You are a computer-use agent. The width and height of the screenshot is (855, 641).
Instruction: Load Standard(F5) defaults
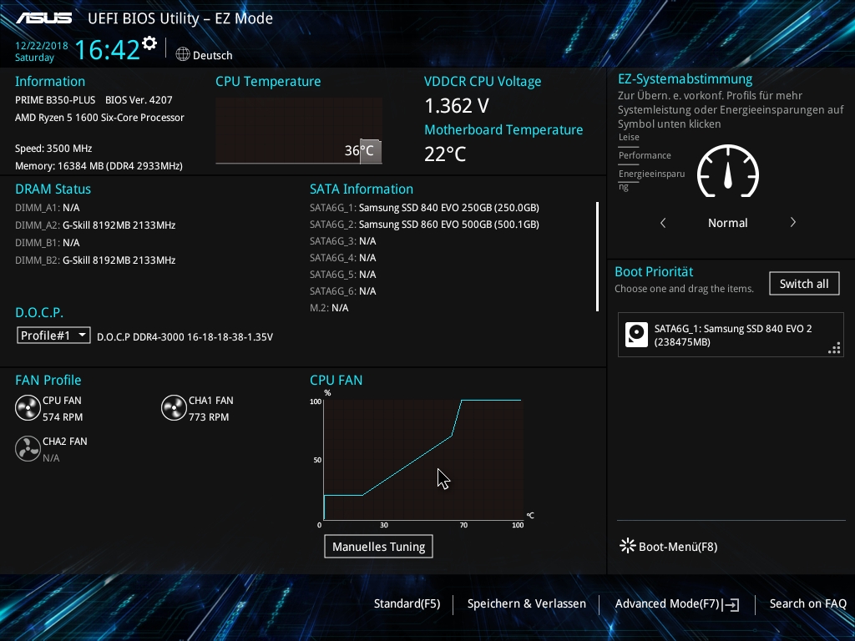(x=407, y=604)
